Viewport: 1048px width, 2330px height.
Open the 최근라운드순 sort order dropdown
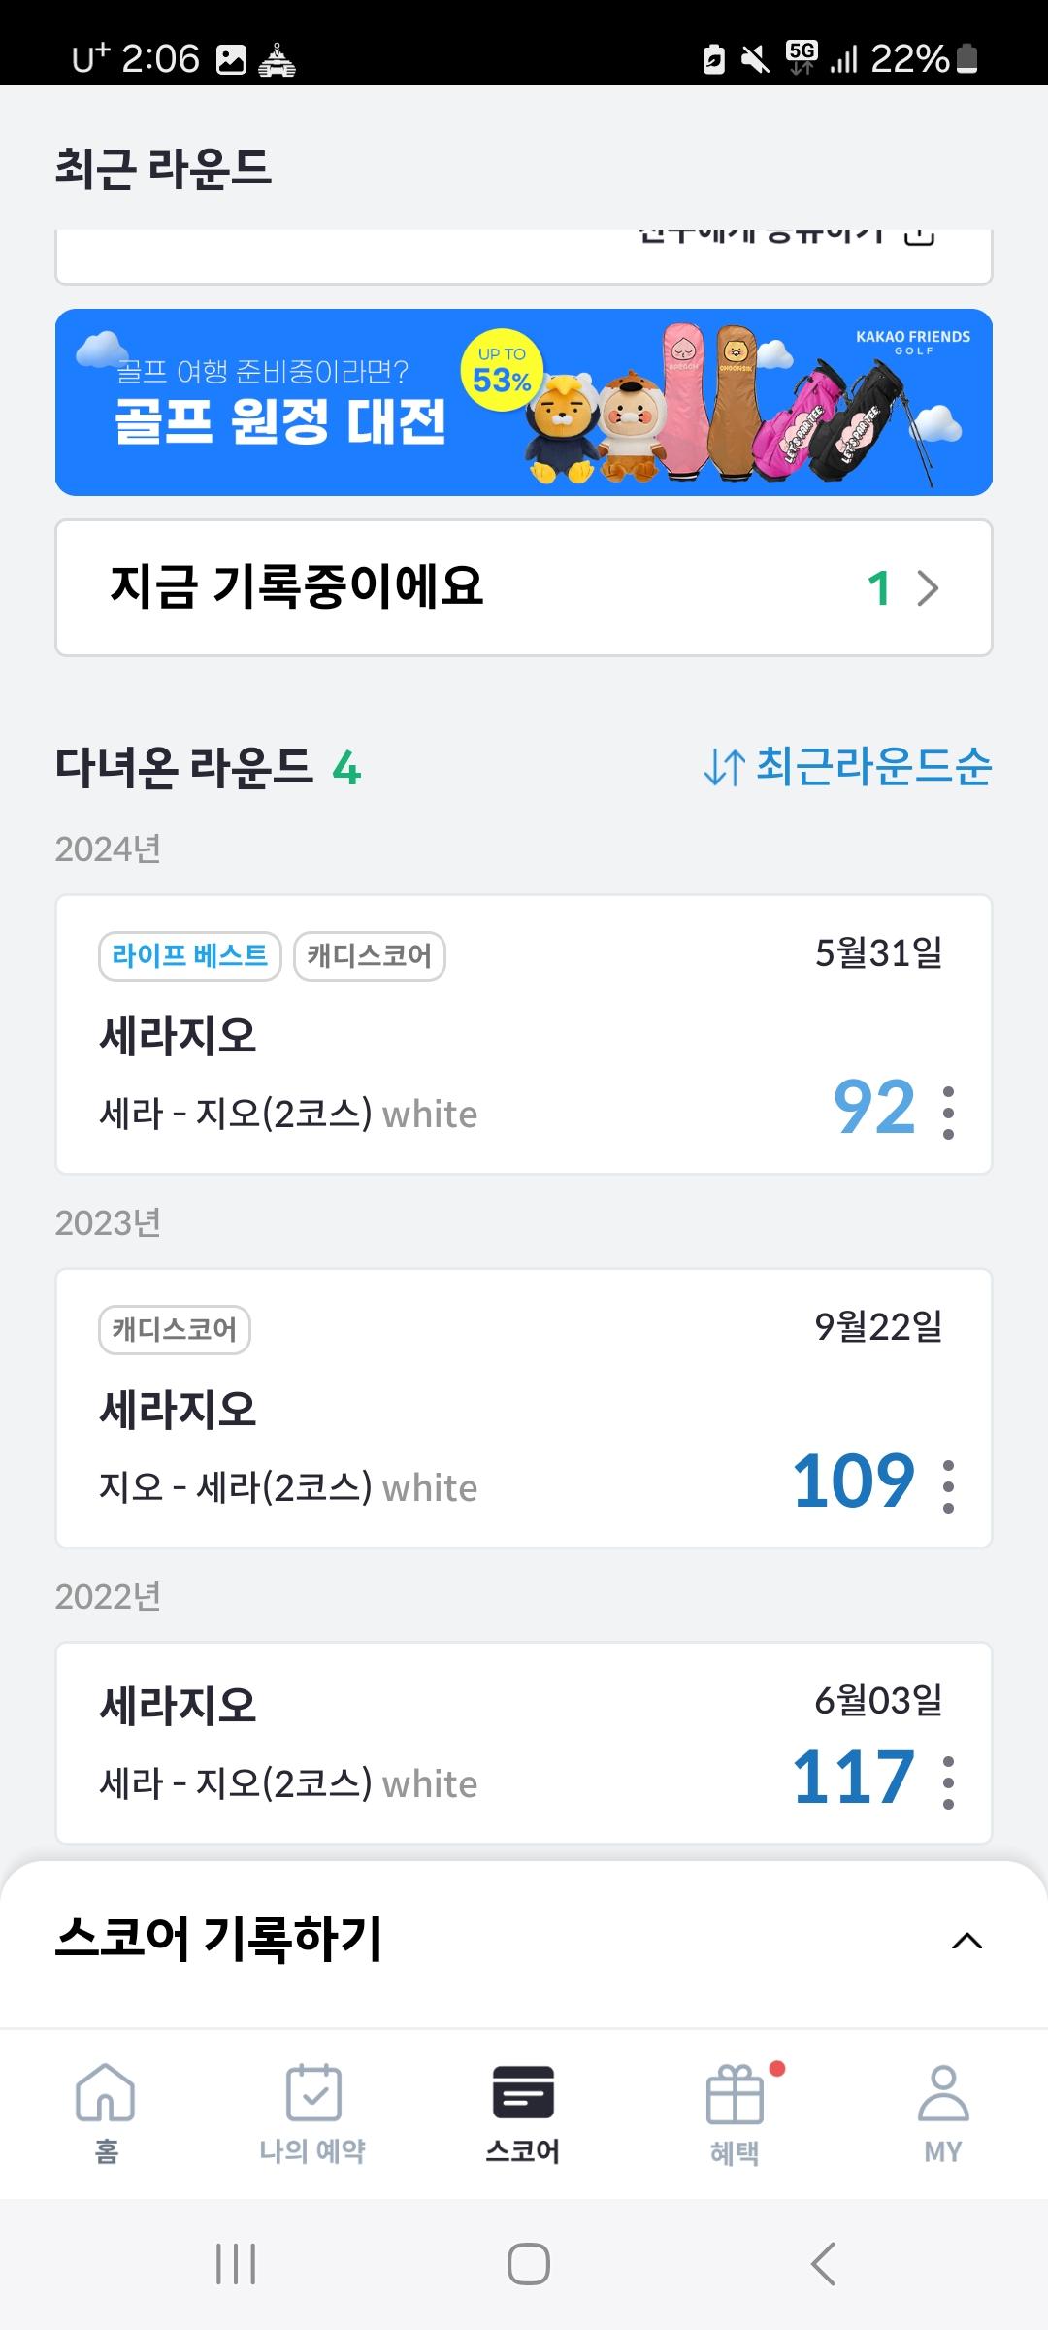click(847, 767)
